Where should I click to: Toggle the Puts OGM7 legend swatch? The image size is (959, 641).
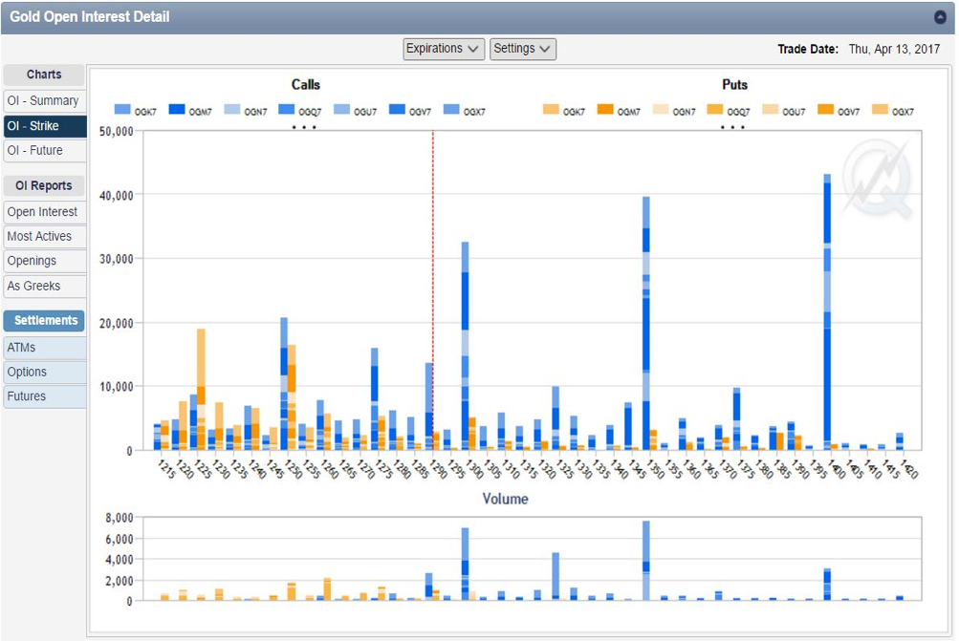click(605, 109)
